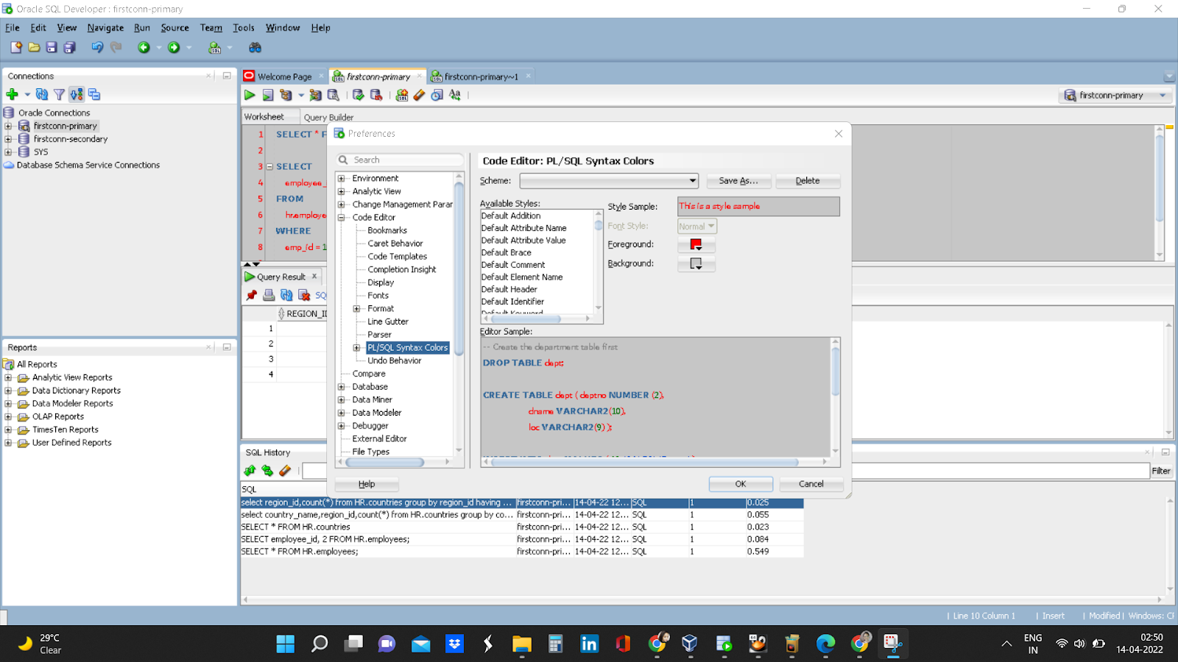Click the Filter button in SQL History
Image resolution: width=1178 pixels, height=662 pixels.
[1161, 471]
